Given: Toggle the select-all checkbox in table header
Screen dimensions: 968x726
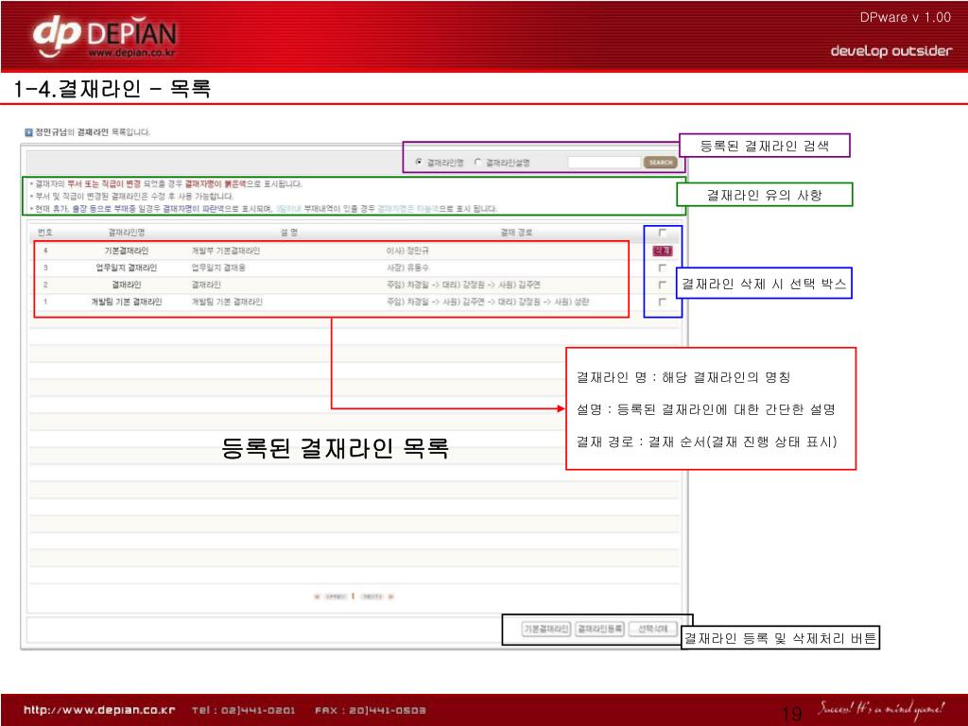Looking at the screenshot, I should 662,233.
